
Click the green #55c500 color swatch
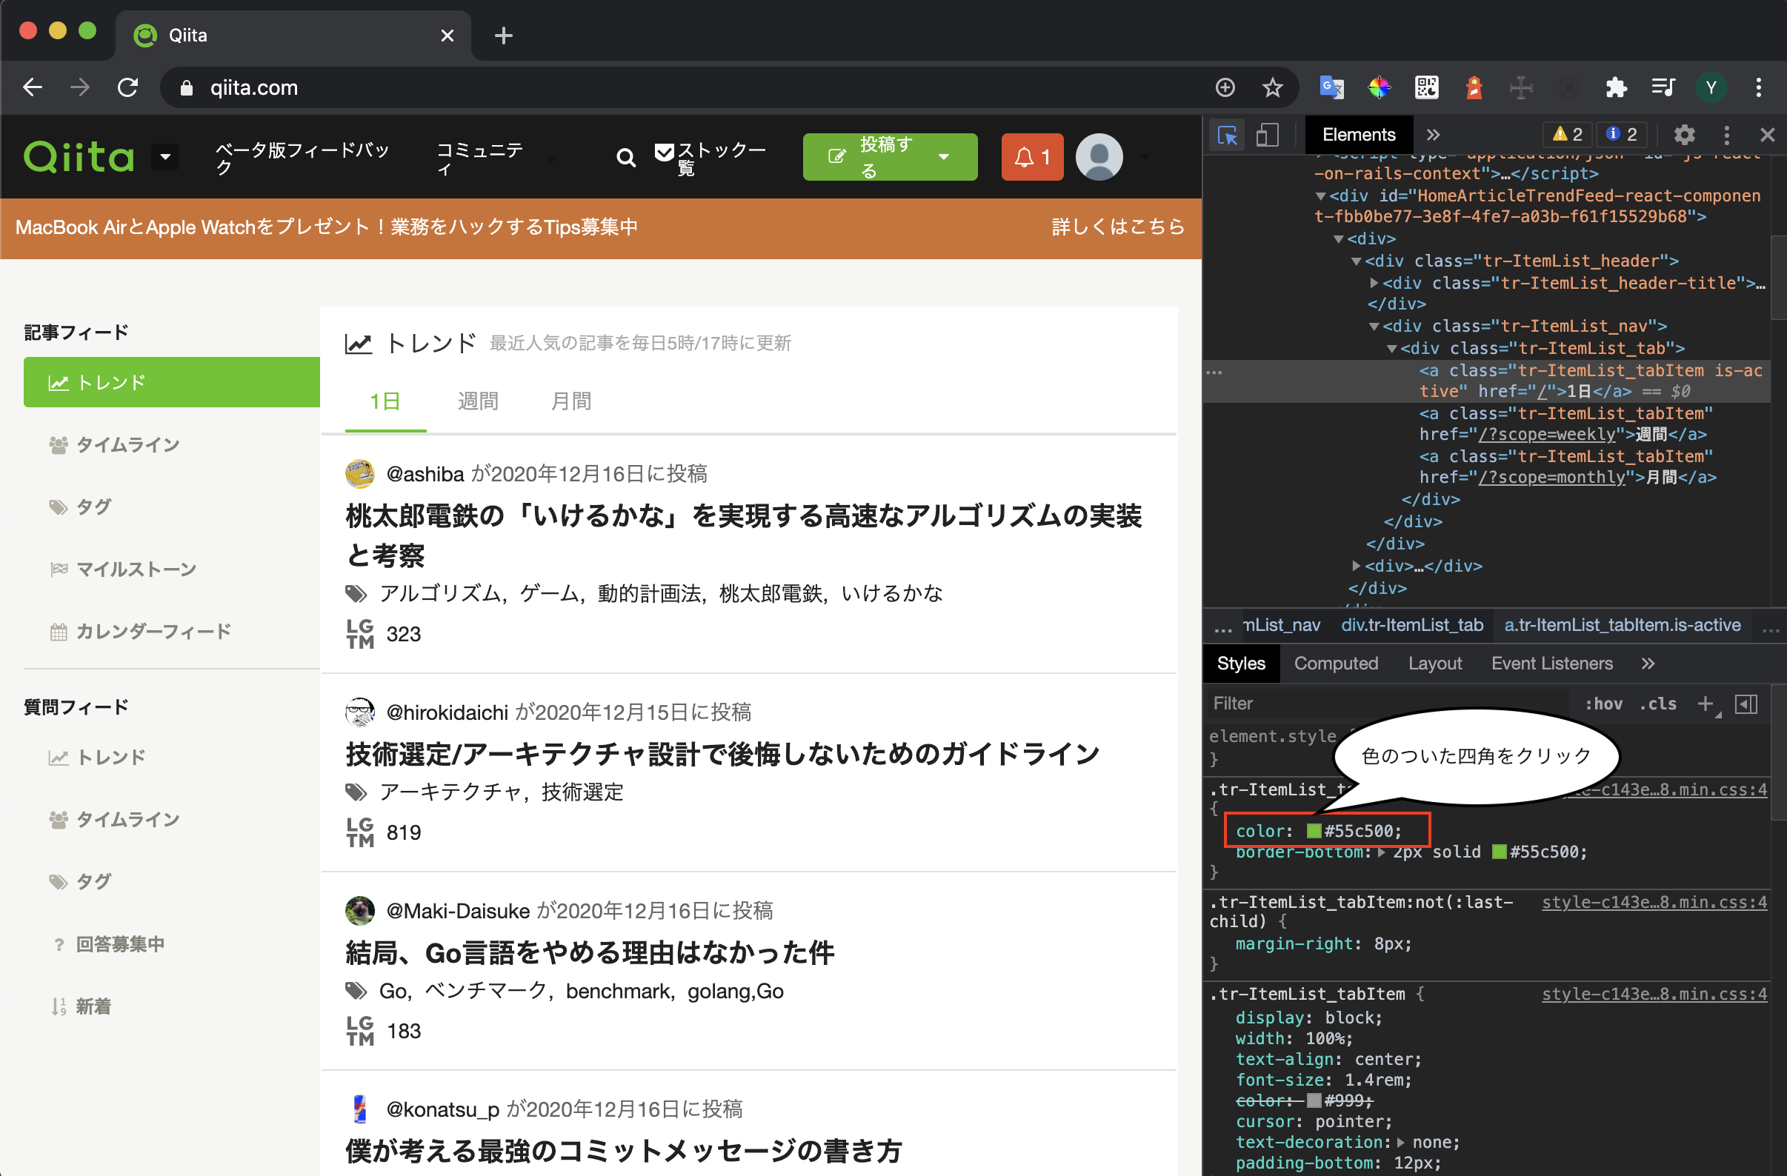[x=1314, y=831]
